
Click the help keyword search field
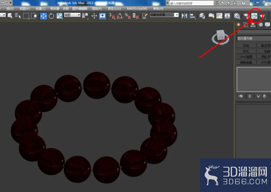pyautogui.click(x=191, y=3)
